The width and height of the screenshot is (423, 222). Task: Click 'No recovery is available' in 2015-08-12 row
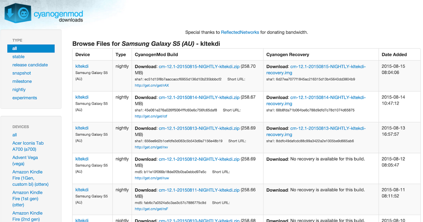pyautogui.click(x=327, y=159)
